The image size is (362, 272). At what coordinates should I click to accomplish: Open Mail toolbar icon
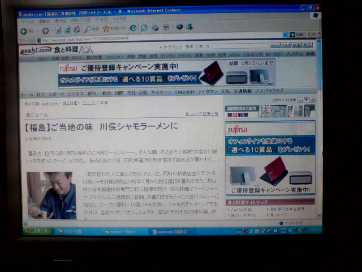144,28
